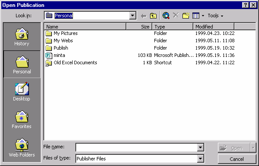The width and height of the screenshot is (259, 166).
Task: Select the My Pictures folder icon
Action: [48, 34]
